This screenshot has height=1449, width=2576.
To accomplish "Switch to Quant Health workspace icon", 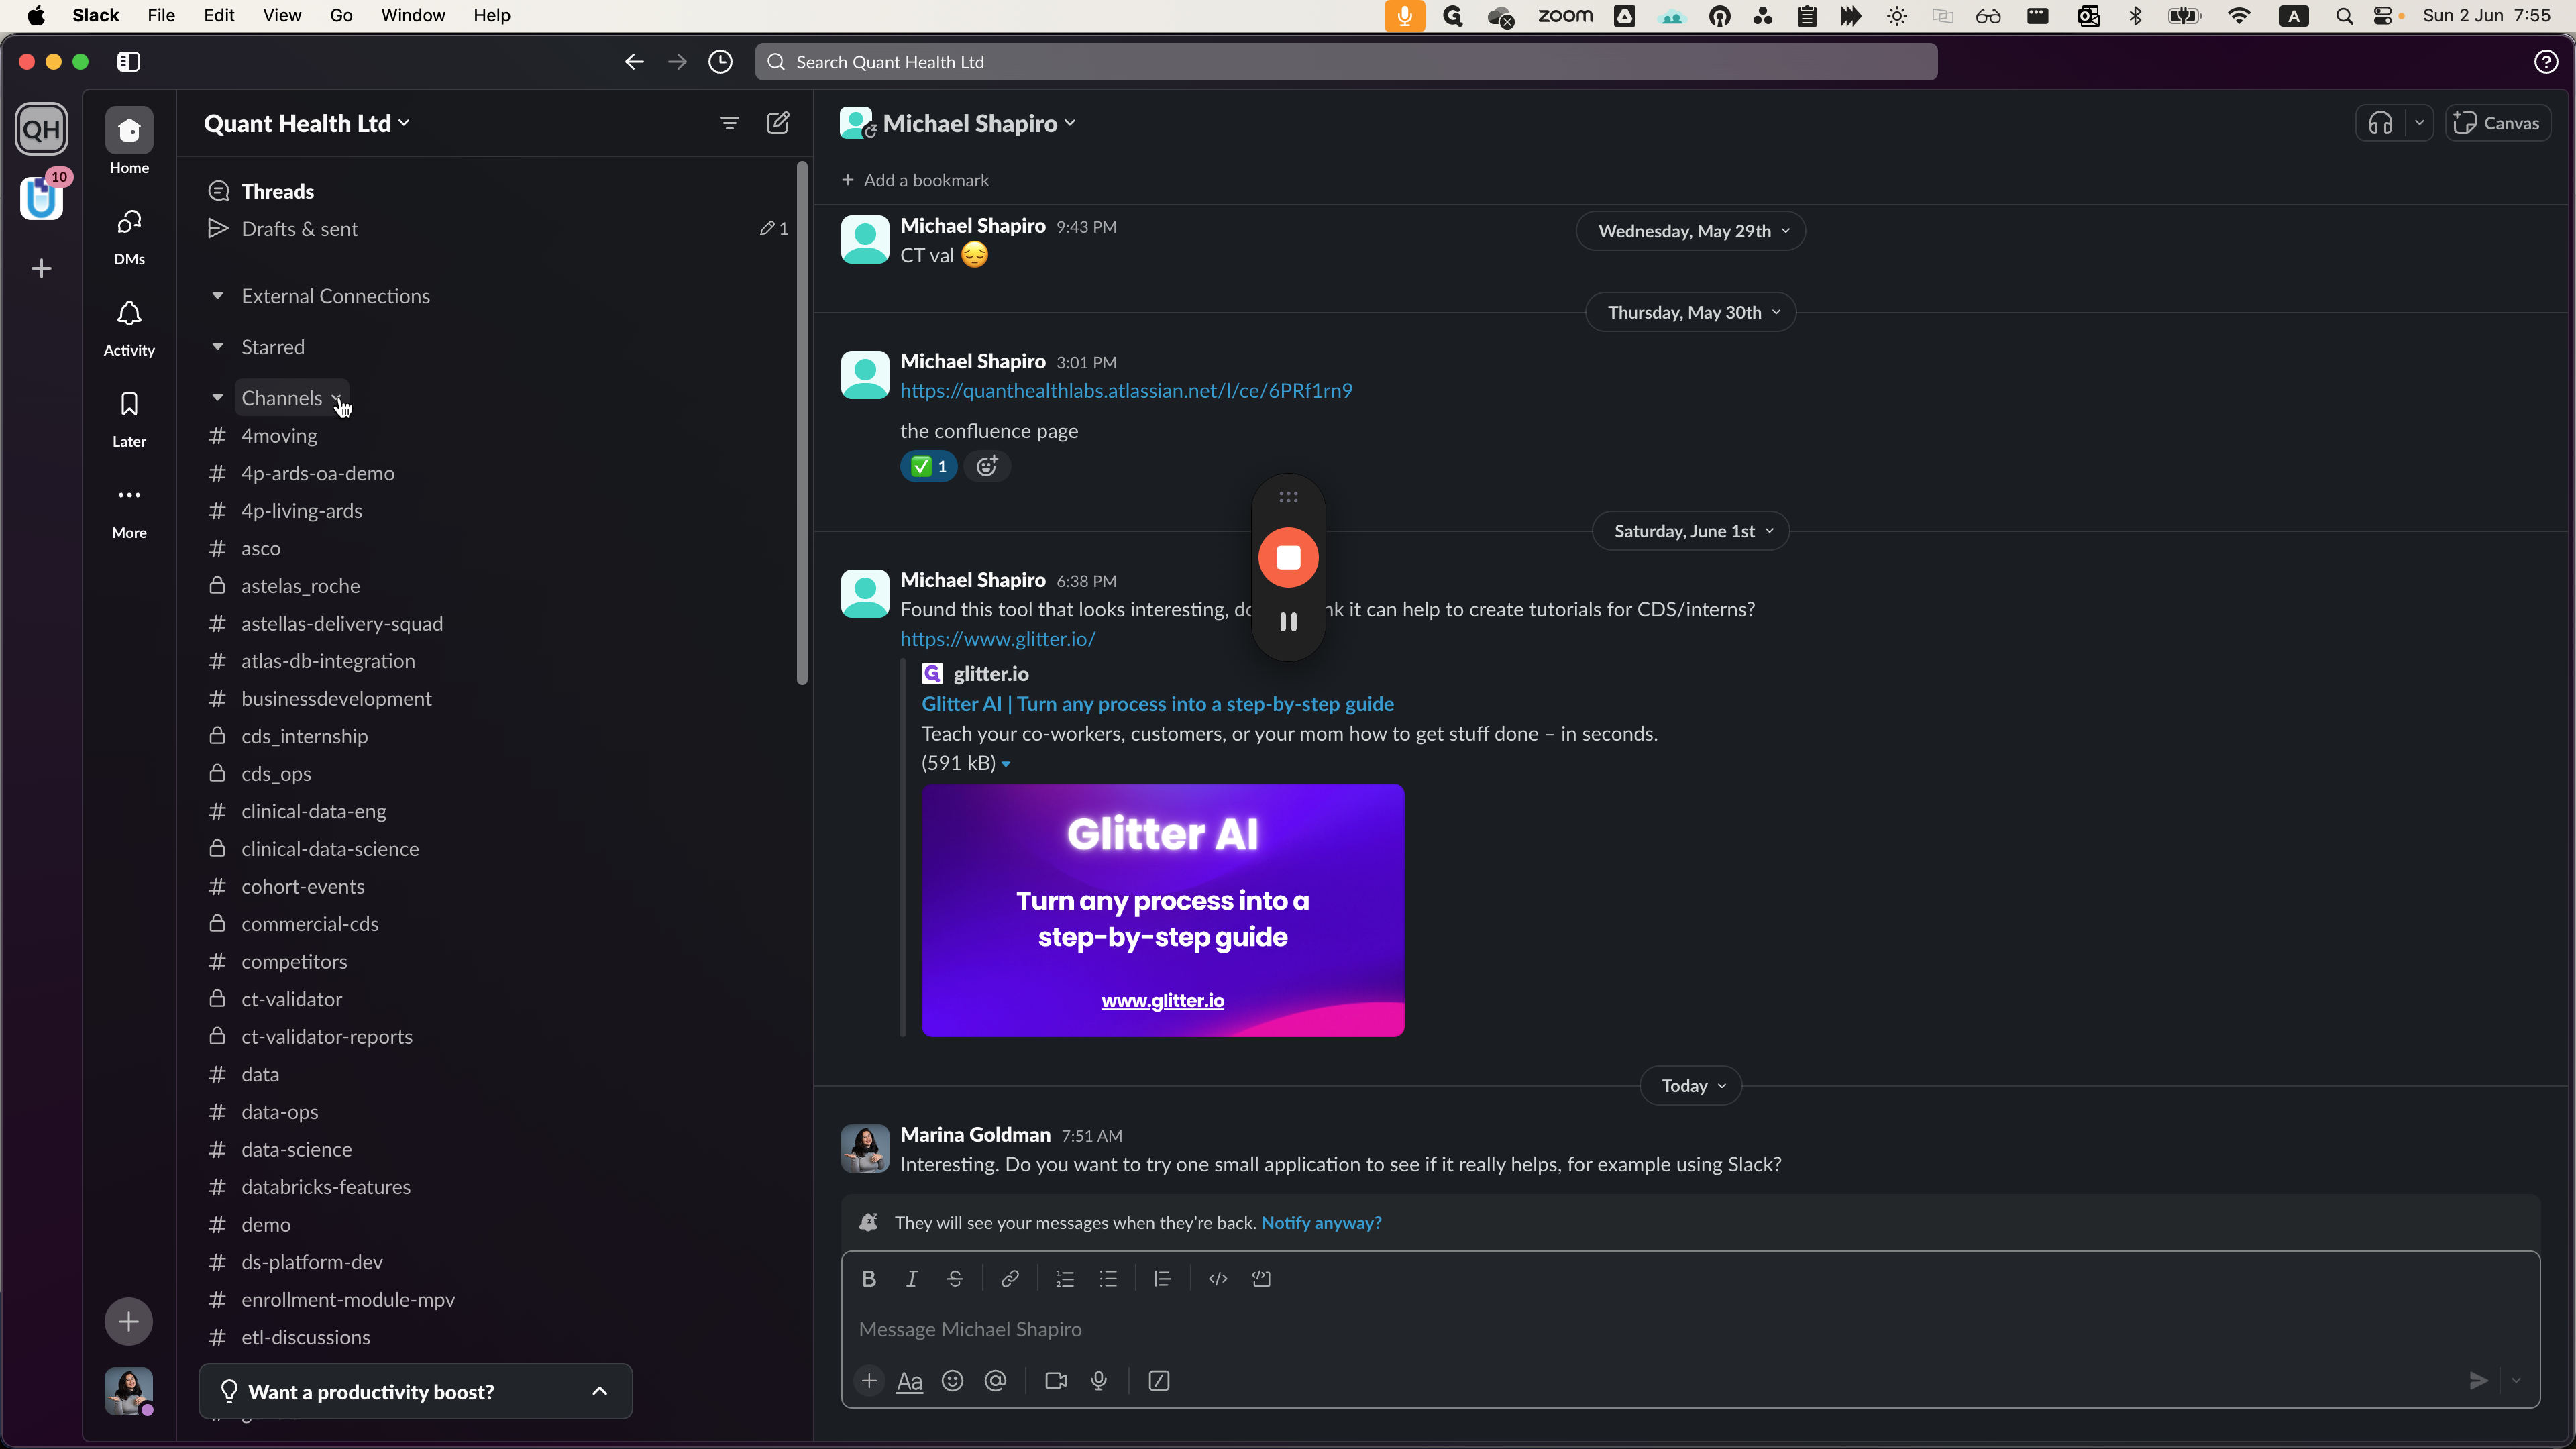I will [41, 129].
